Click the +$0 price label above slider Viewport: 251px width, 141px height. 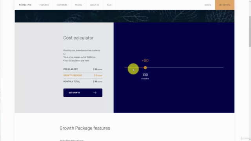[x=145, y=60]
